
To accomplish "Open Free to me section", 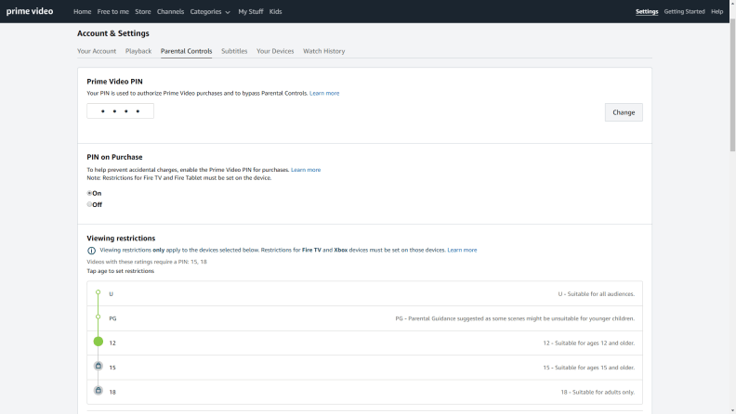I will point(112,12).
